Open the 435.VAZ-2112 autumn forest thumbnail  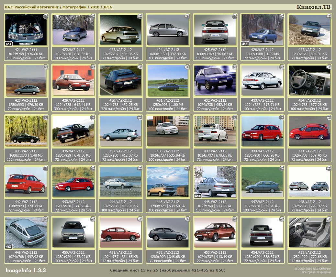click(26, 131)
